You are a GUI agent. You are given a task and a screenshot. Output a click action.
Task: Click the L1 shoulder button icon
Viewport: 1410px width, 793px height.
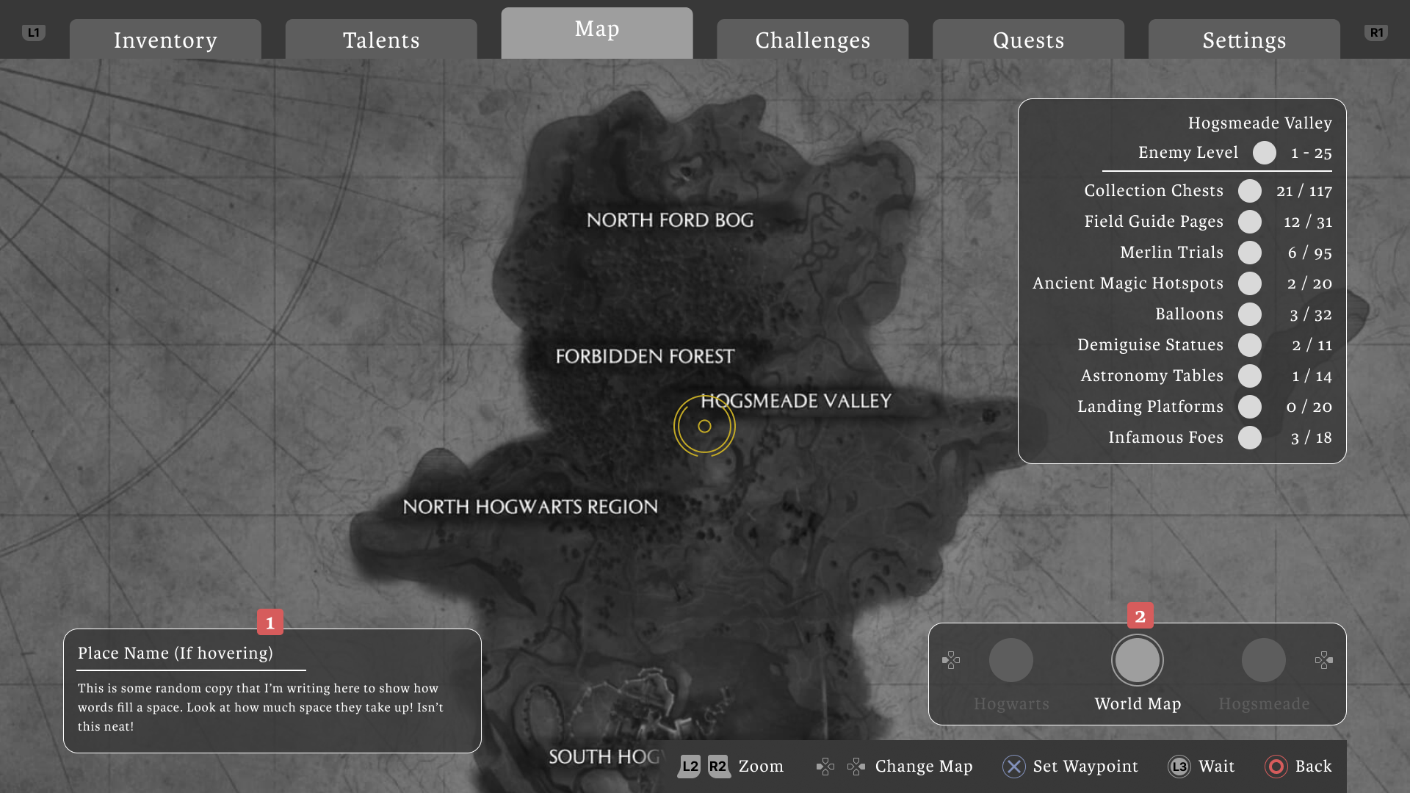click(32, 32)
